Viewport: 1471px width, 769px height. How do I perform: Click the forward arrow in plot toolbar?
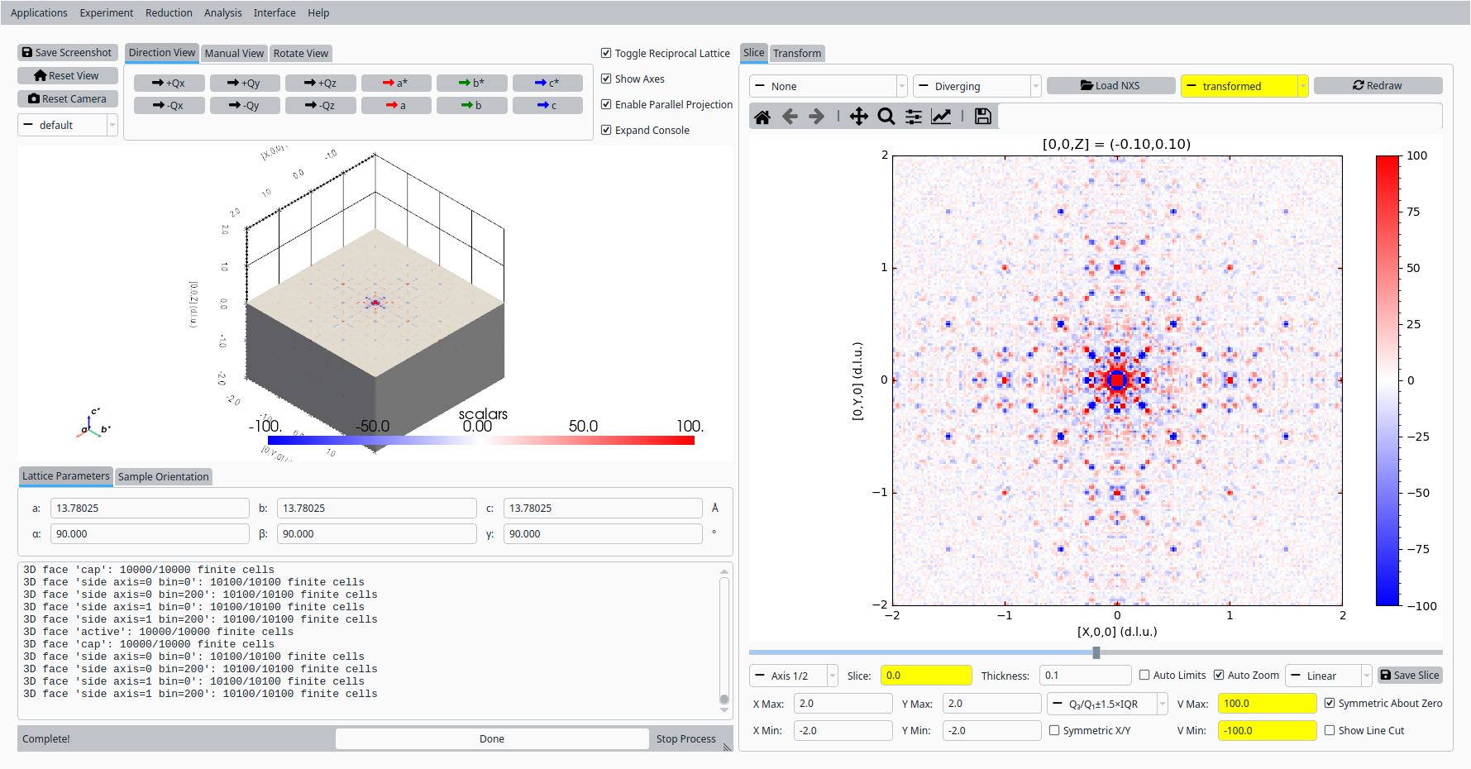pyautogui.click(x=817, y=117)
